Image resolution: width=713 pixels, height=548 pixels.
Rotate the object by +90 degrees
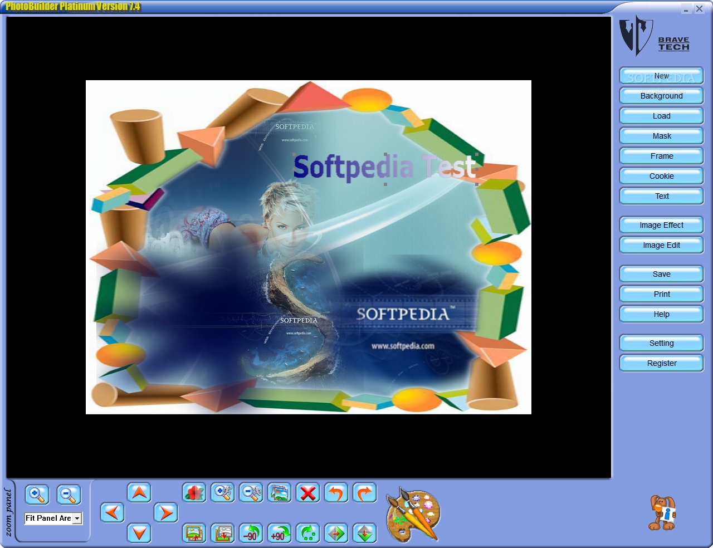pyautogui.click(x=280, y=533)
